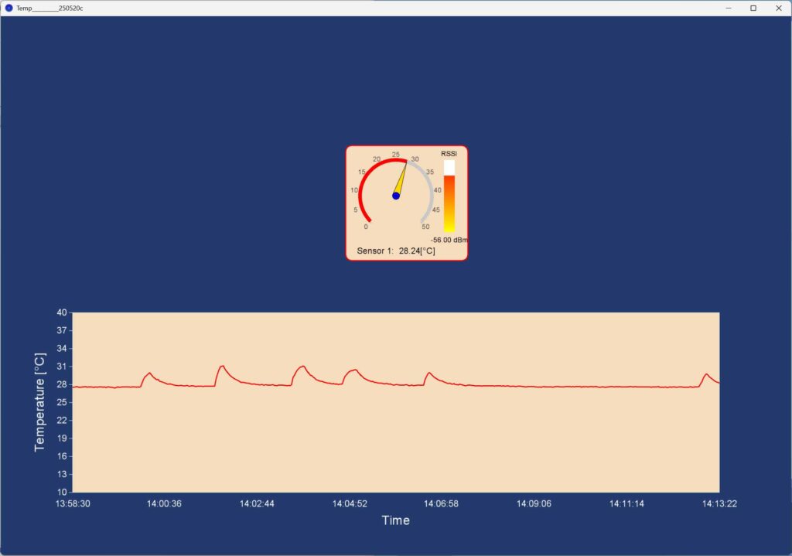Click the Sensor 1 temperature reading text
Image resolution: width=792 pixels, height=556 pixels.
(x=396, y=251)
